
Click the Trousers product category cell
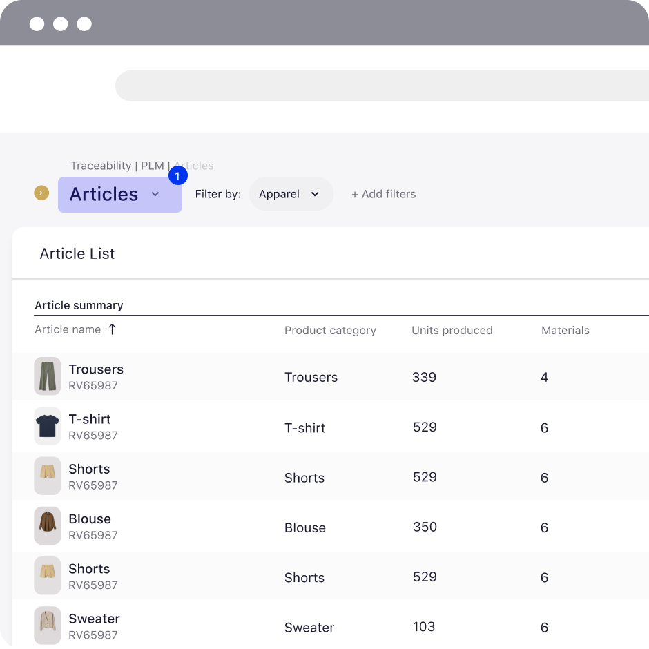(x=311, y=378)
